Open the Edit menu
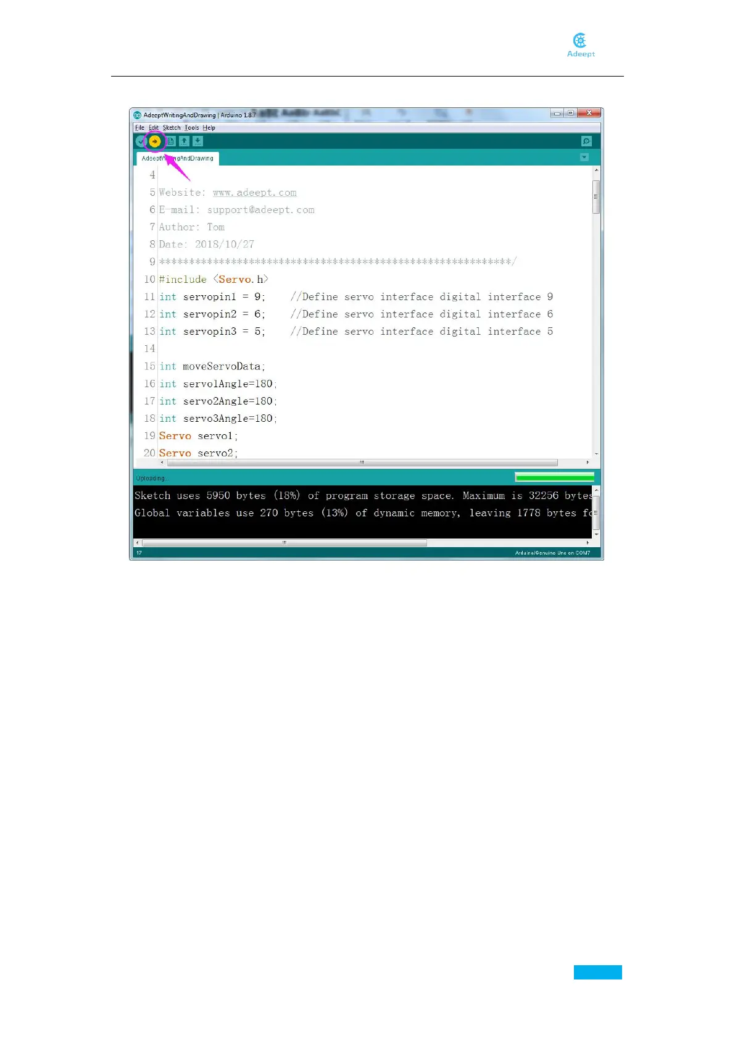 click(154, 128)
